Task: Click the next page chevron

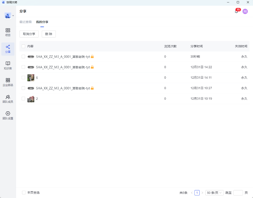Action: 202,193
